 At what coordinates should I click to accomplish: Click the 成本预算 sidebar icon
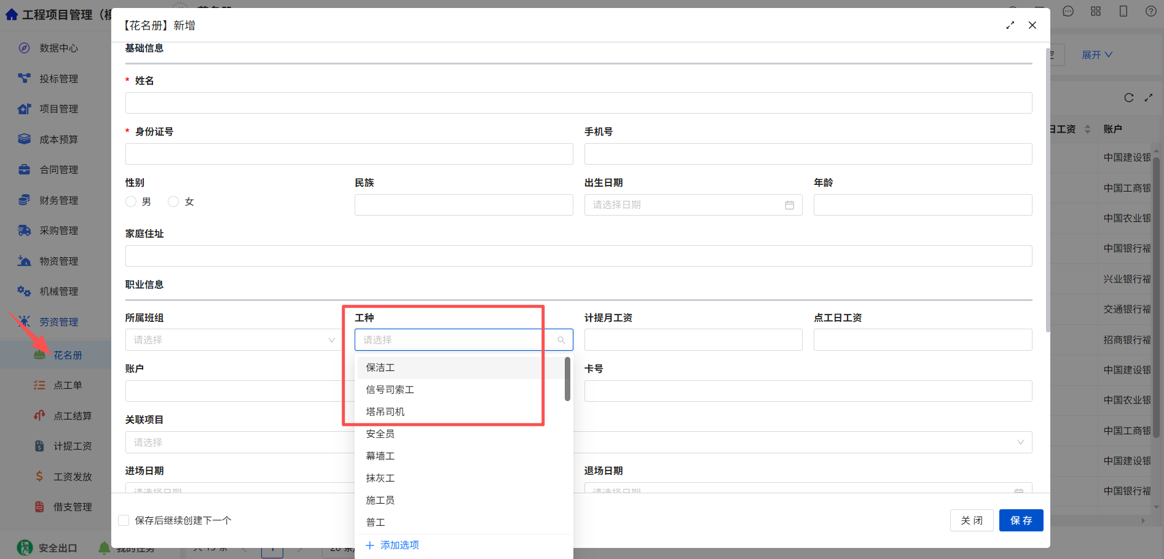(x=24, y=139)
